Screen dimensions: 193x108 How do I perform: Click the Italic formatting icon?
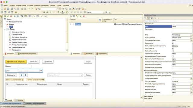pos(47,12)
